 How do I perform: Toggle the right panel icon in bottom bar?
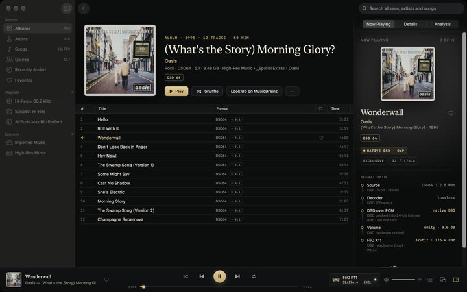coord(456,280)
